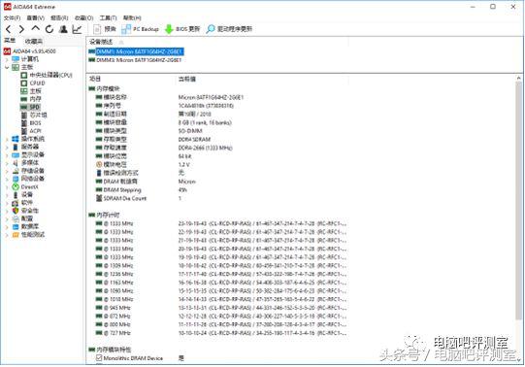Screen dimensions: 525x367
Task: Switch to the 菜单 tab
Action: (x=10, y=41)
